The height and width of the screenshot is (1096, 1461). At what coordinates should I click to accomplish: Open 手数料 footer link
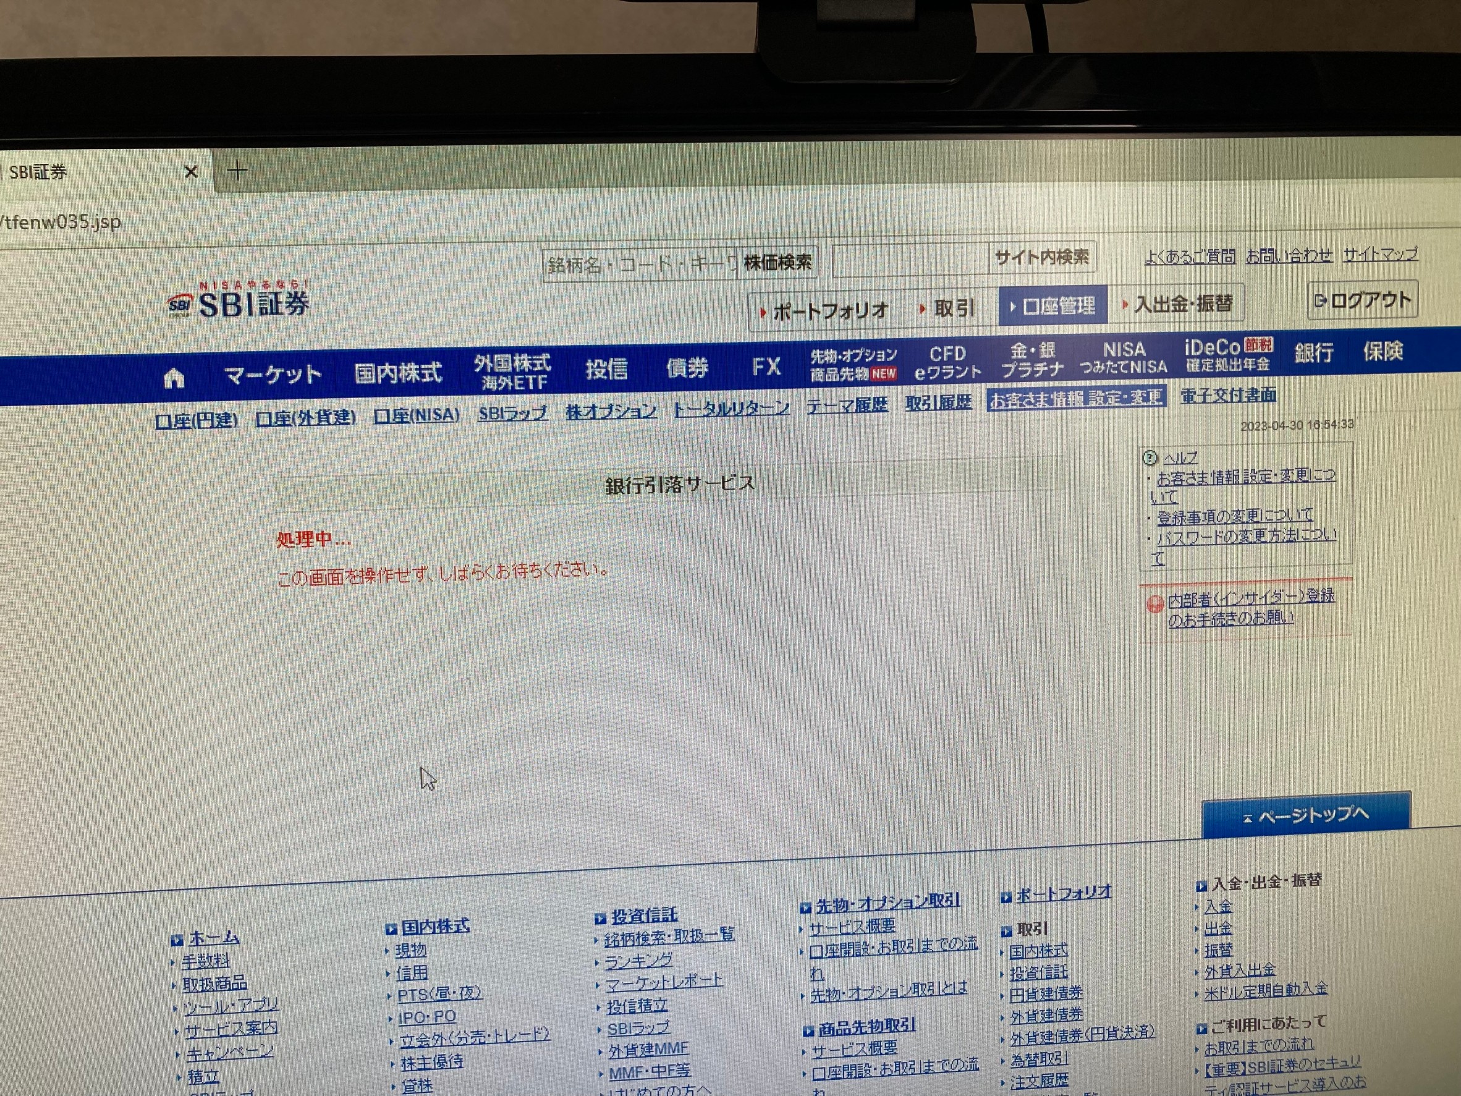tap(205, 961)
